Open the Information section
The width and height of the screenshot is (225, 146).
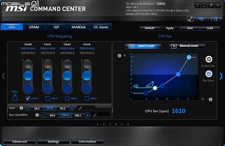[x=87, y=141]
